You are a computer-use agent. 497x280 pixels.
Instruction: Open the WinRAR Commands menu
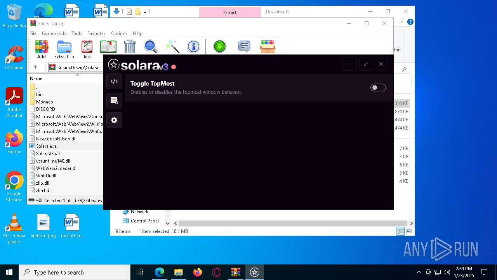coord(54,33)
